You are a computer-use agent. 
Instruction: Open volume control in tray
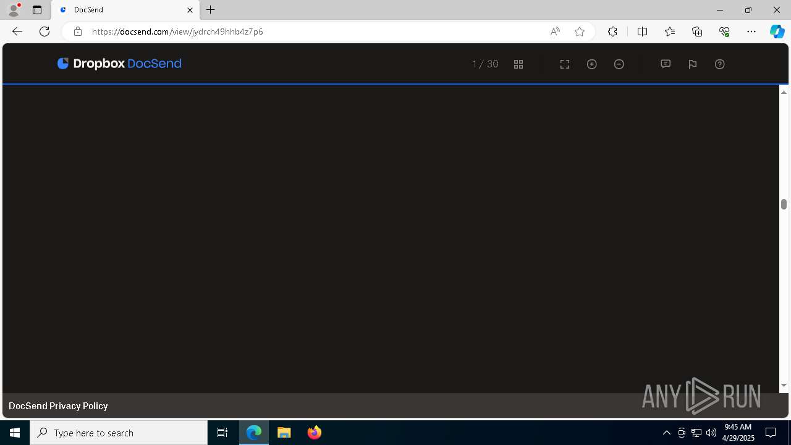(x=711, y=433)
